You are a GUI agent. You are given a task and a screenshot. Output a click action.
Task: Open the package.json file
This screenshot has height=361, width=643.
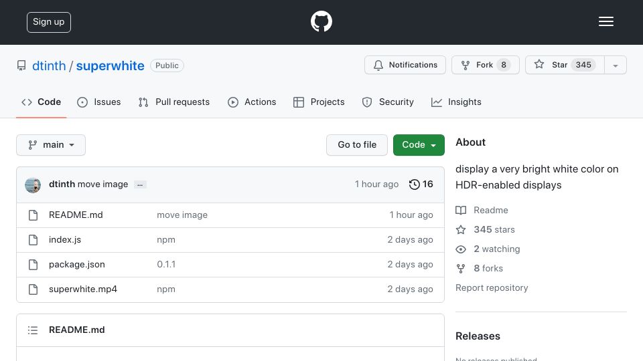click(x=76, y=265)
